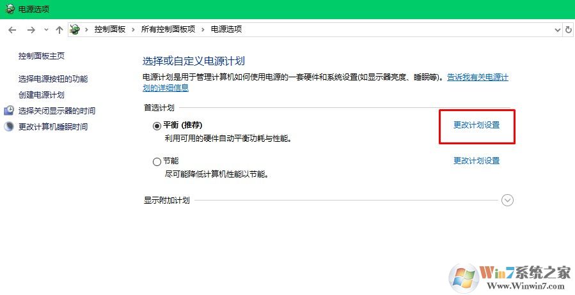Expand chevron before 电源选项 breadcrumb
This screenshot has width=575, height=295.
(203, 29)
